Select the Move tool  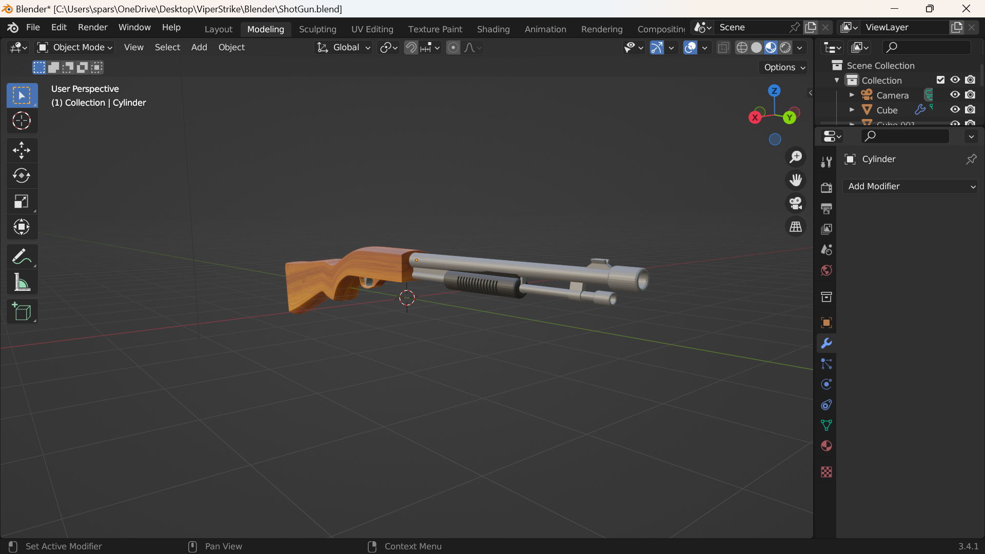tap(22, 150)
